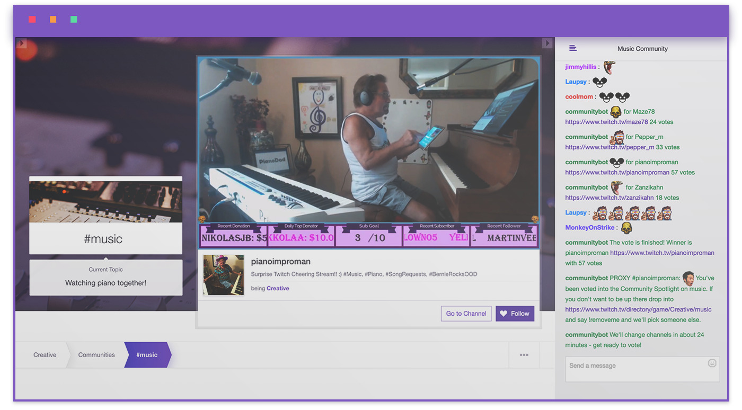The height and width of the screenshot is (410, 742).
Task: Open twitch.tv/pepper_m link in chat
Action: (x=609, y=147)
